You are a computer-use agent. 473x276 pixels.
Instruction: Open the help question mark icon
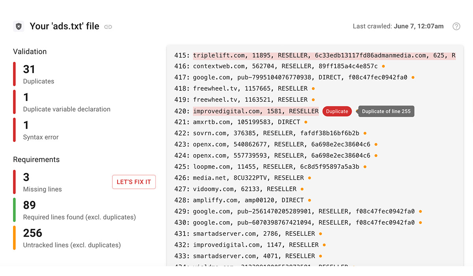click(456, 26)
